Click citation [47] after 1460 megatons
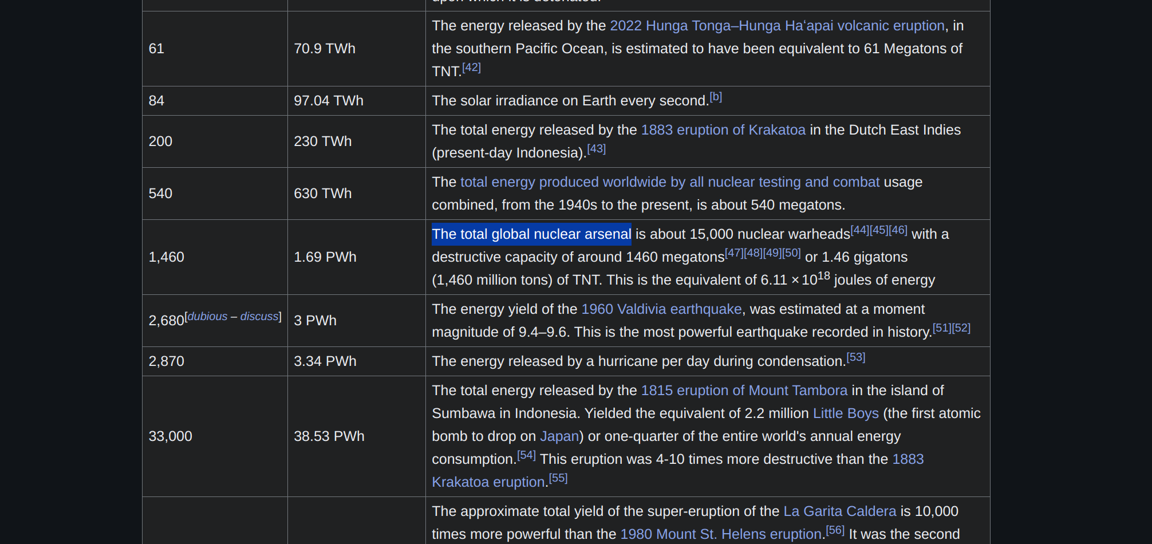The height and width of the screenshot is (544, 1152). coord(734,253)
